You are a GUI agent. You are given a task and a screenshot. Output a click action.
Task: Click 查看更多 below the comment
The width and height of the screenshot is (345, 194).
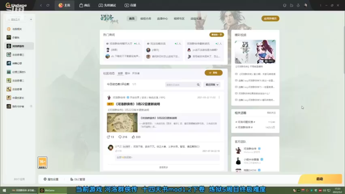tap(163, 167)
